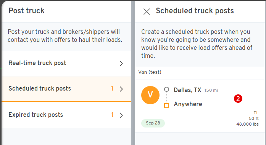266x145 pixels.
Task: Expand the Real-time truck post chevron
Action: (121, 64)
